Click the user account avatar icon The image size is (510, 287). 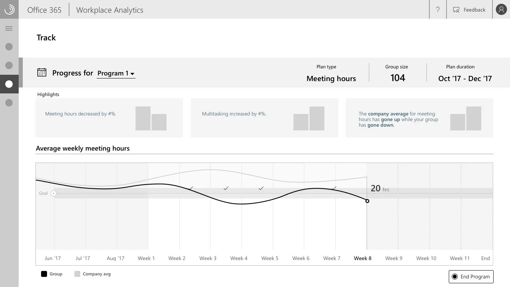click(x=501, y=9)
